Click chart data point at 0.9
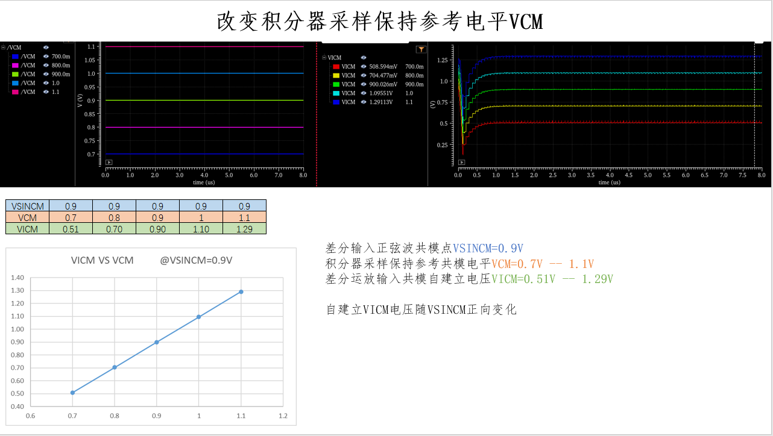 (157, 342)
